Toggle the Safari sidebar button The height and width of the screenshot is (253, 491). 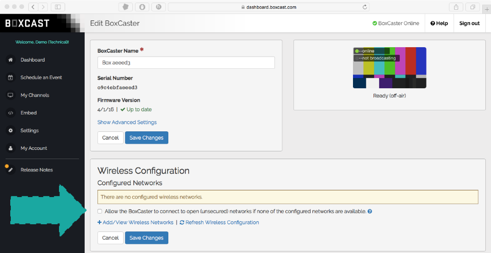(x=57, y=7)
